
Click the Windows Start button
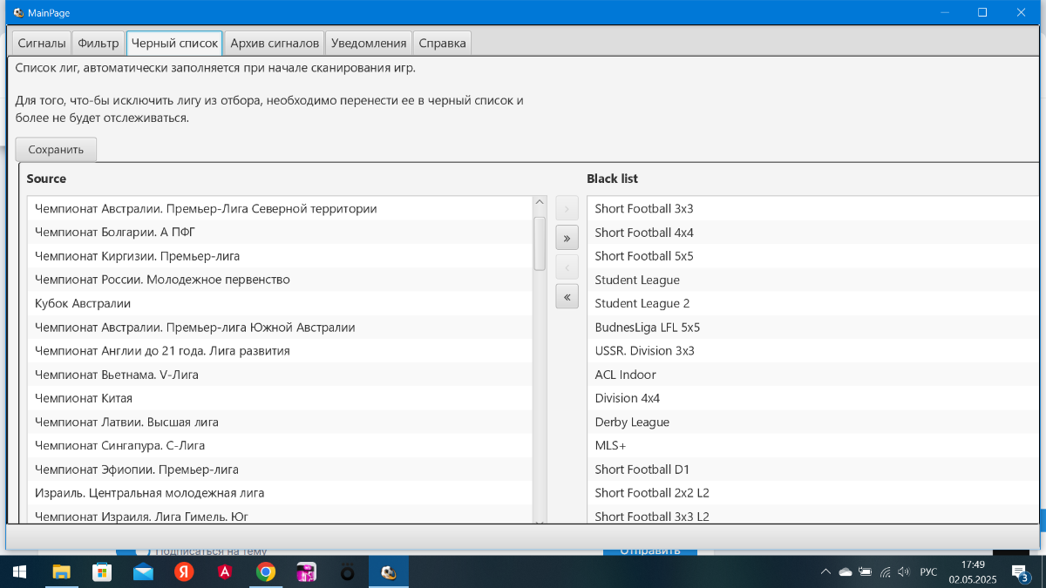(x=19, y=572)
